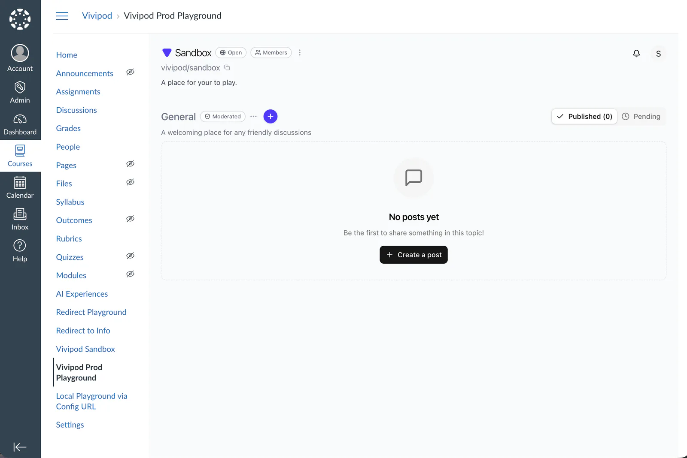
Task: Open the AI Experiences link
Action: [x=82, y=294]
